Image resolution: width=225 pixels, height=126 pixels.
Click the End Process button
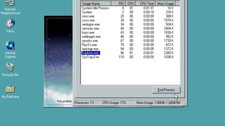click(x=166, y=90)
